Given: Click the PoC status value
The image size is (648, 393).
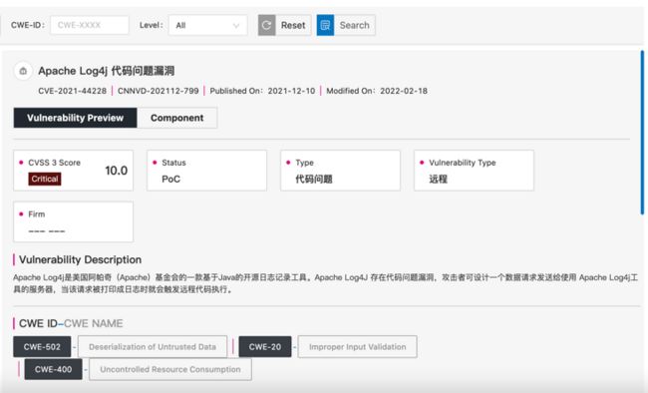Looking at the screenshot, I should coord(171,180).
